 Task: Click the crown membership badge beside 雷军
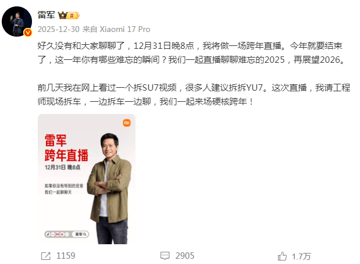(69, 15)
